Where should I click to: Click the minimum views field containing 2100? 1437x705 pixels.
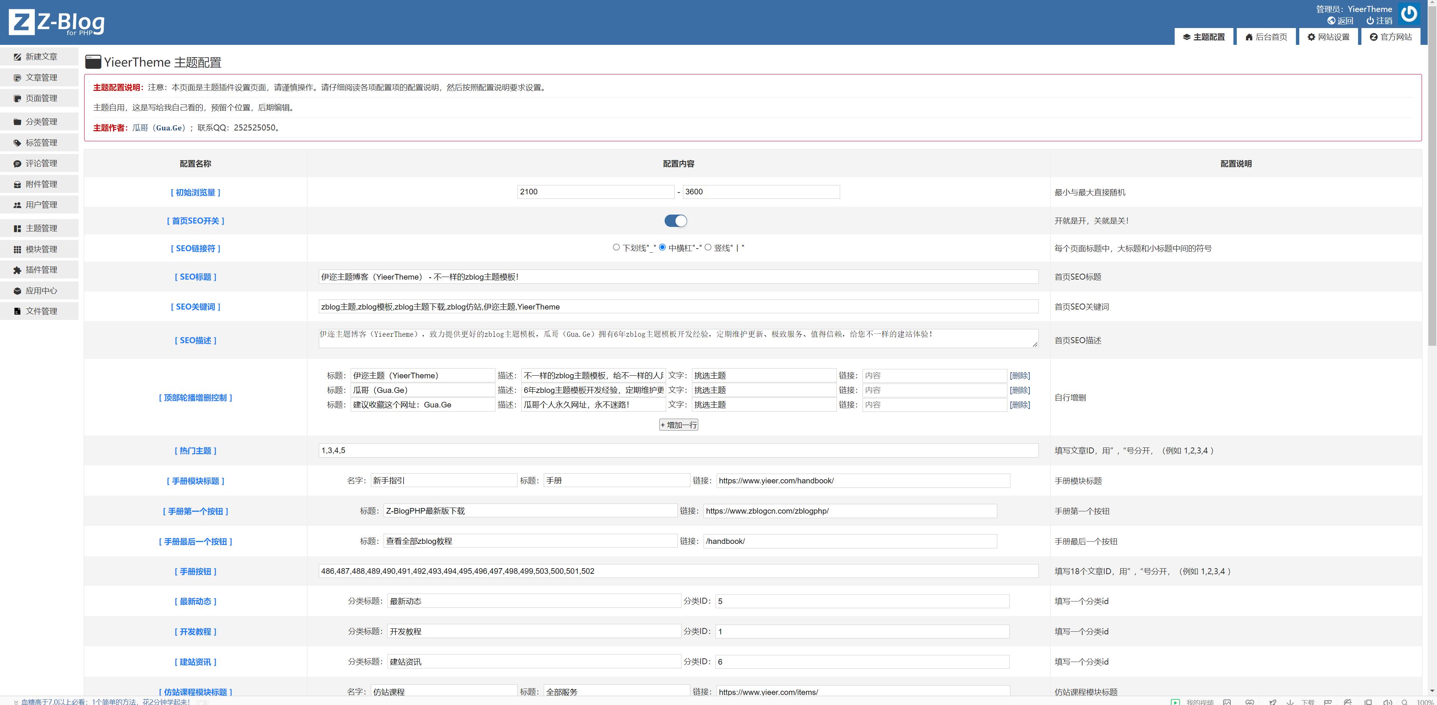596,192
